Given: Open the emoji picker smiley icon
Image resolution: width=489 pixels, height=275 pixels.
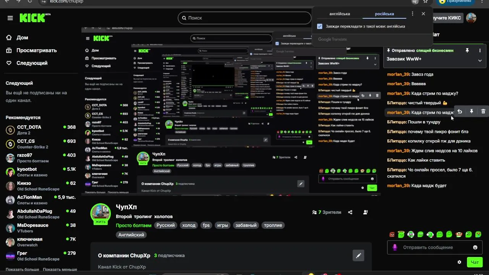Looking at the screenshot, I should click(475, 247).
